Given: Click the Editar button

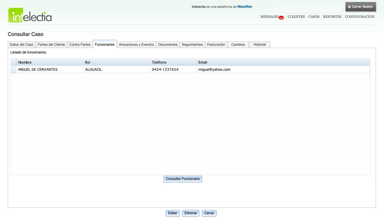Looking at the screenshot, I should click(x=173, y=213).
